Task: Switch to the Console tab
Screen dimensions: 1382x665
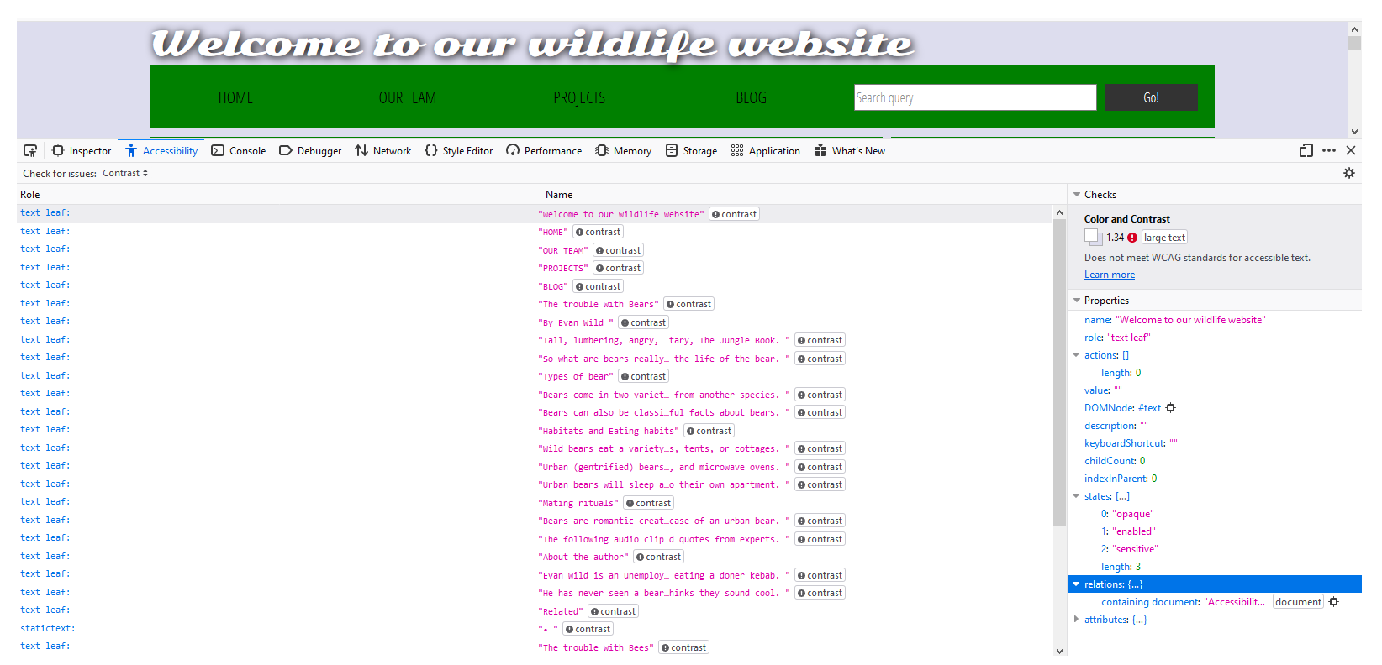Action: (239, 151)
